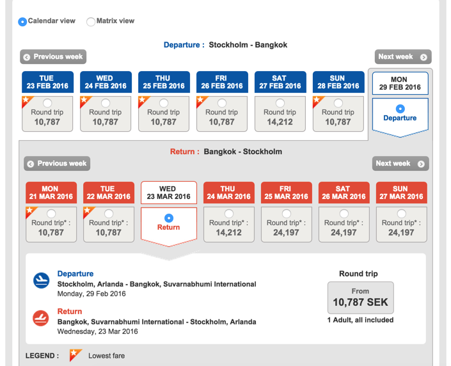Select departure on Tue 23 Feb 2016
The height and width of the screenshot is (366, 451).
[47, 103]
